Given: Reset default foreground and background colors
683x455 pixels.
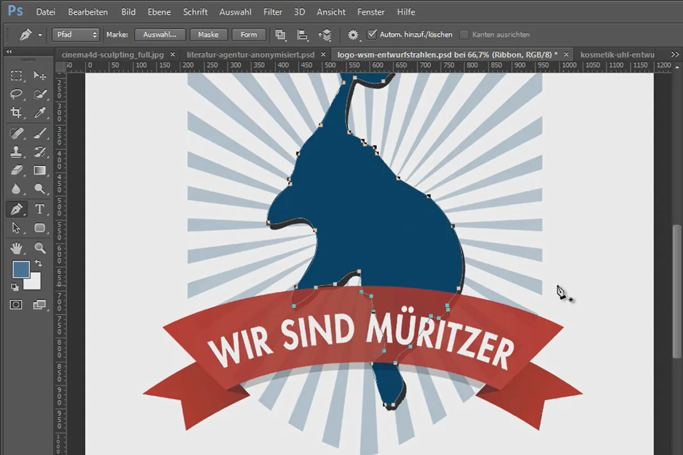Looking at the screenshot, I should (x=15, y=288).
